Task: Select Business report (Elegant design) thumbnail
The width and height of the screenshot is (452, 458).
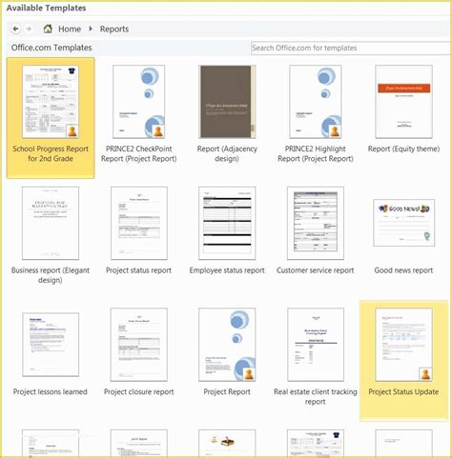Action: 51,223
